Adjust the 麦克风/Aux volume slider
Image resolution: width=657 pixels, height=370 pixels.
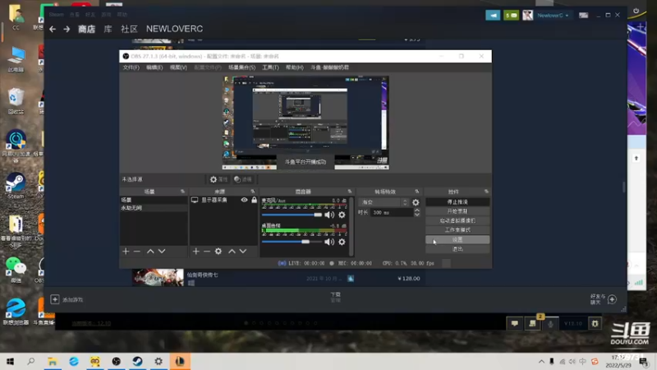[x=292, y=215]
